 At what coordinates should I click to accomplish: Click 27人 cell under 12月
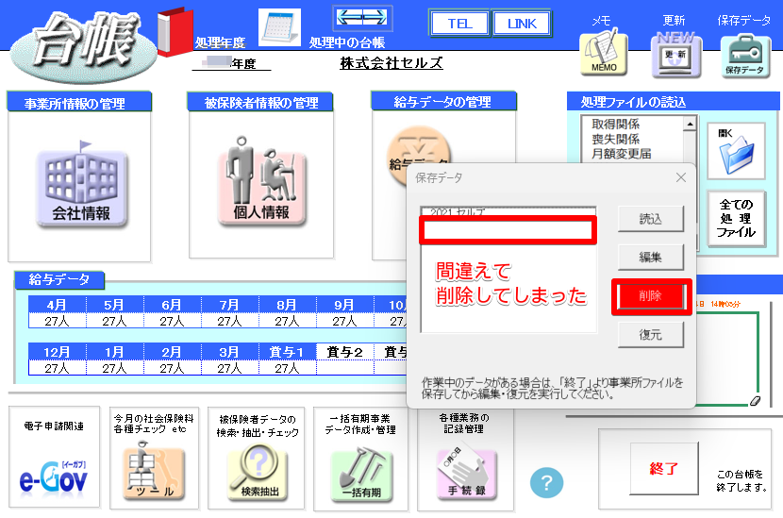57,368
